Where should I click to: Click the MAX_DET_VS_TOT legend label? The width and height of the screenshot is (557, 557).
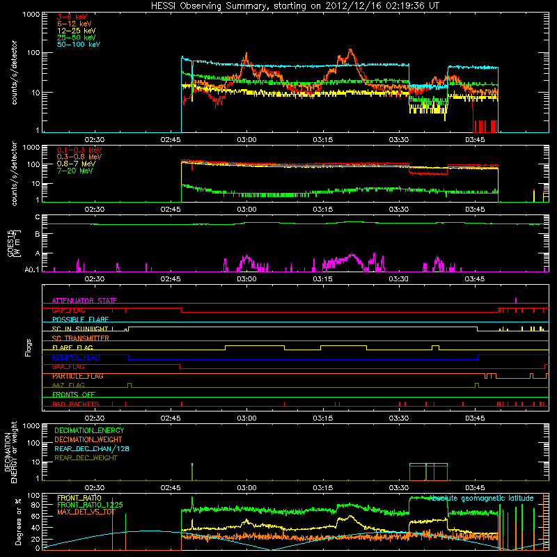point(86,512)
